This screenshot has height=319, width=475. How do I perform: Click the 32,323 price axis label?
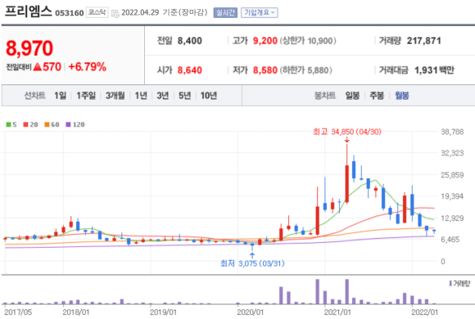click(x=452, y=153)
